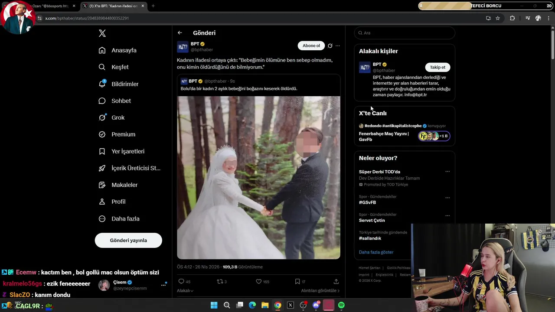The height and width of the screenshot is (312, 555).
Task: Click Grok explain icon on the post
Action: [330, 45]
